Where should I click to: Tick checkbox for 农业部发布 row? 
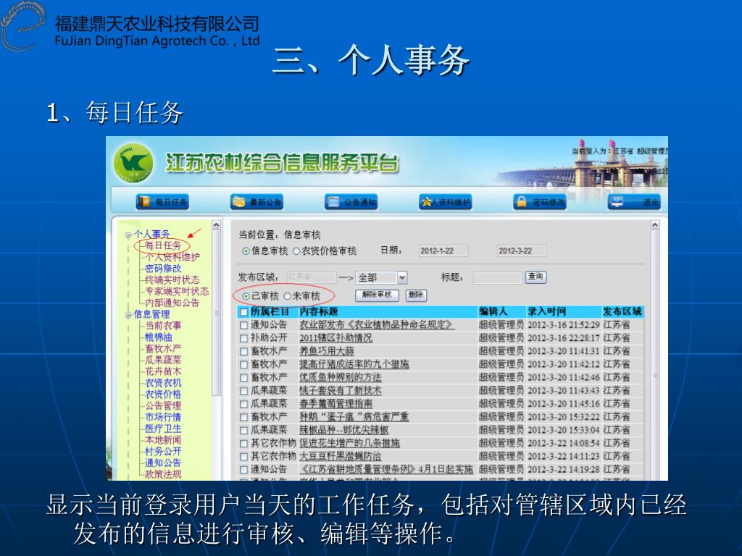(243, 325)
